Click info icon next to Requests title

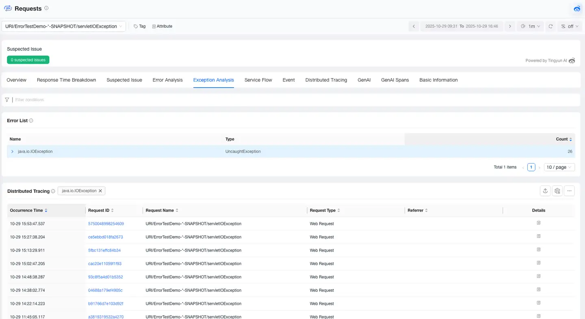tap(46, 8)
